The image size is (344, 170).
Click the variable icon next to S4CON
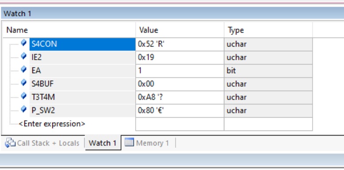pos(23,42)
